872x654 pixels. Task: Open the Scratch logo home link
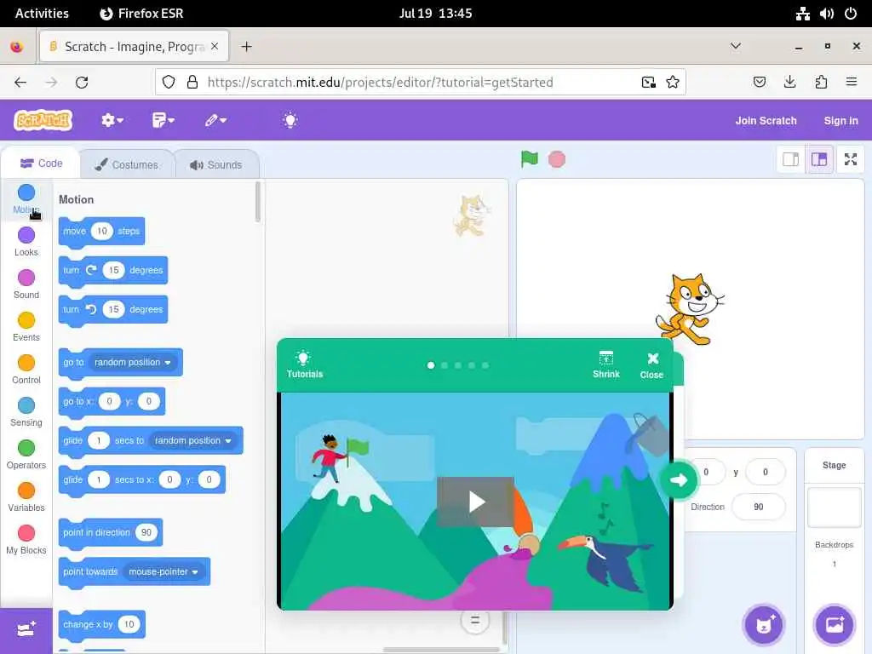[43, 120]
